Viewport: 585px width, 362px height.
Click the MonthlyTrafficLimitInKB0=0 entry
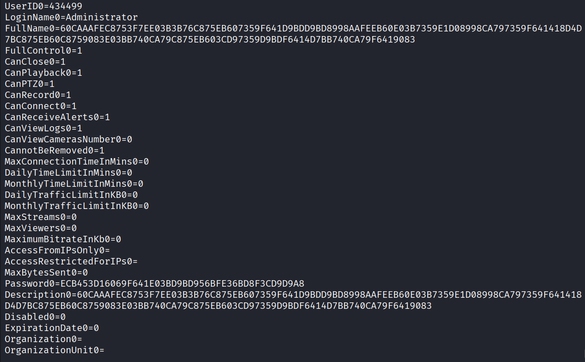pyautogui.click(x=77, y=206)
